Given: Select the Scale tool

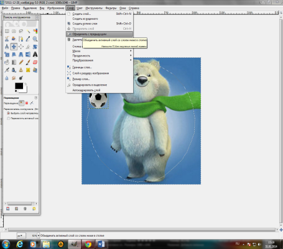Looking at the screenshot, I should [7, 55].
